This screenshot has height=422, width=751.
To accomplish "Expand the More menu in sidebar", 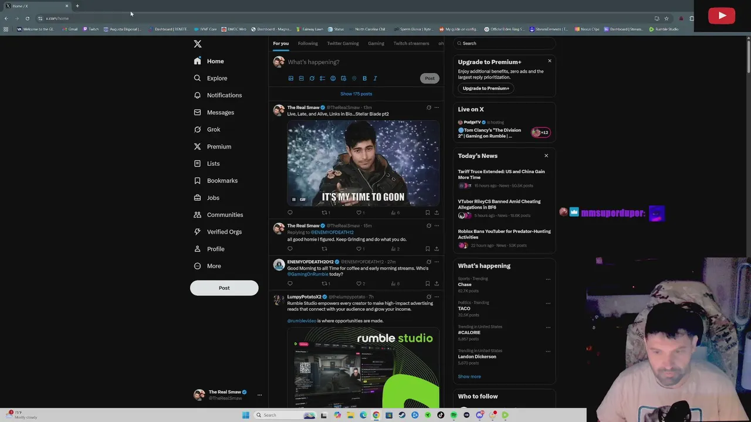I will tap(208, 266).
